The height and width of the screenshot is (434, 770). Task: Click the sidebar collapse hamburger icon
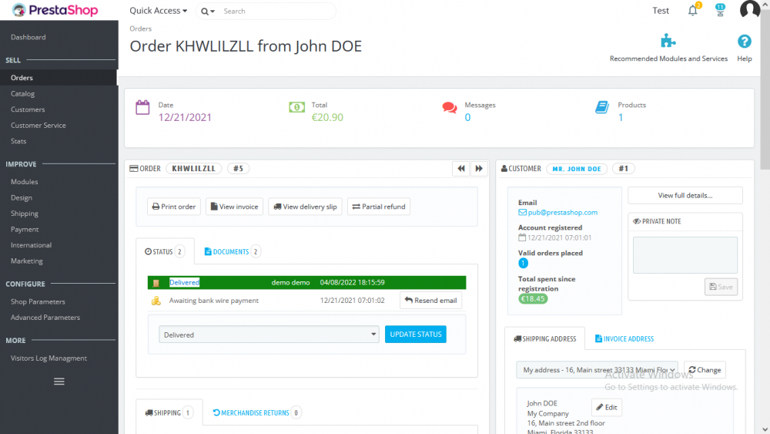(x=59, y=382)
